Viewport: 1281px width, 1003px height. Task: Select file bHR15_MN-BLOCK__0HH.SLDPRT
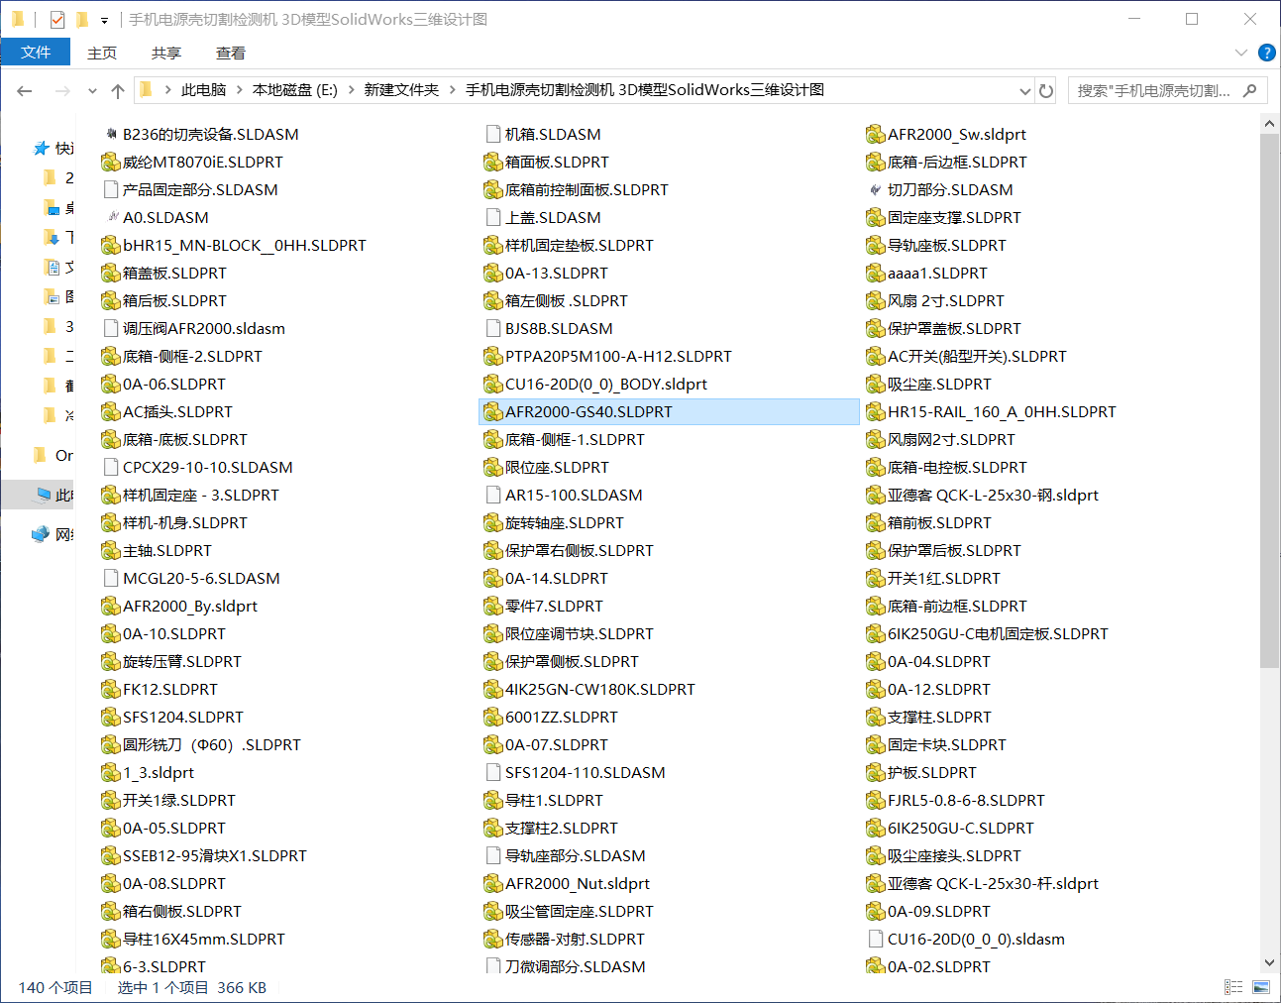[x=234, y=245]
